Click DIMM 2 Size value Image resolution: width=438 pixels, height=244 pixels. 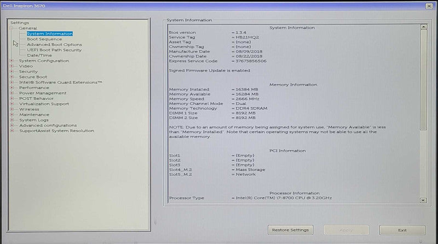245,118
